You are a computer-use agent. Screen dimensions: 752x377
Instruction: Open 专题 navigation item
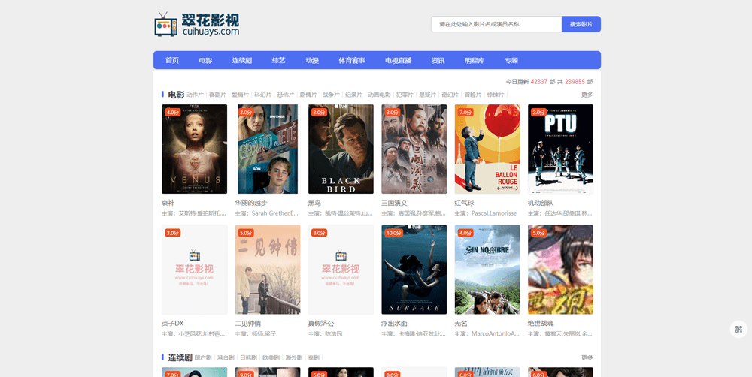(x=511, y=60)
